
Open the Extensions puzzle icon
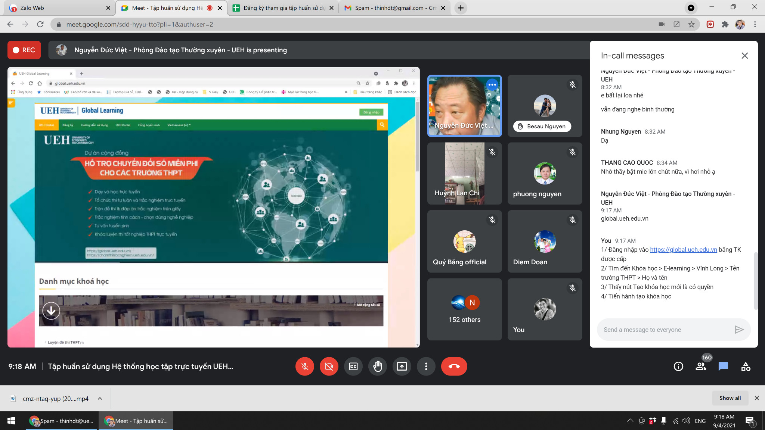click(x=725, y=24)
